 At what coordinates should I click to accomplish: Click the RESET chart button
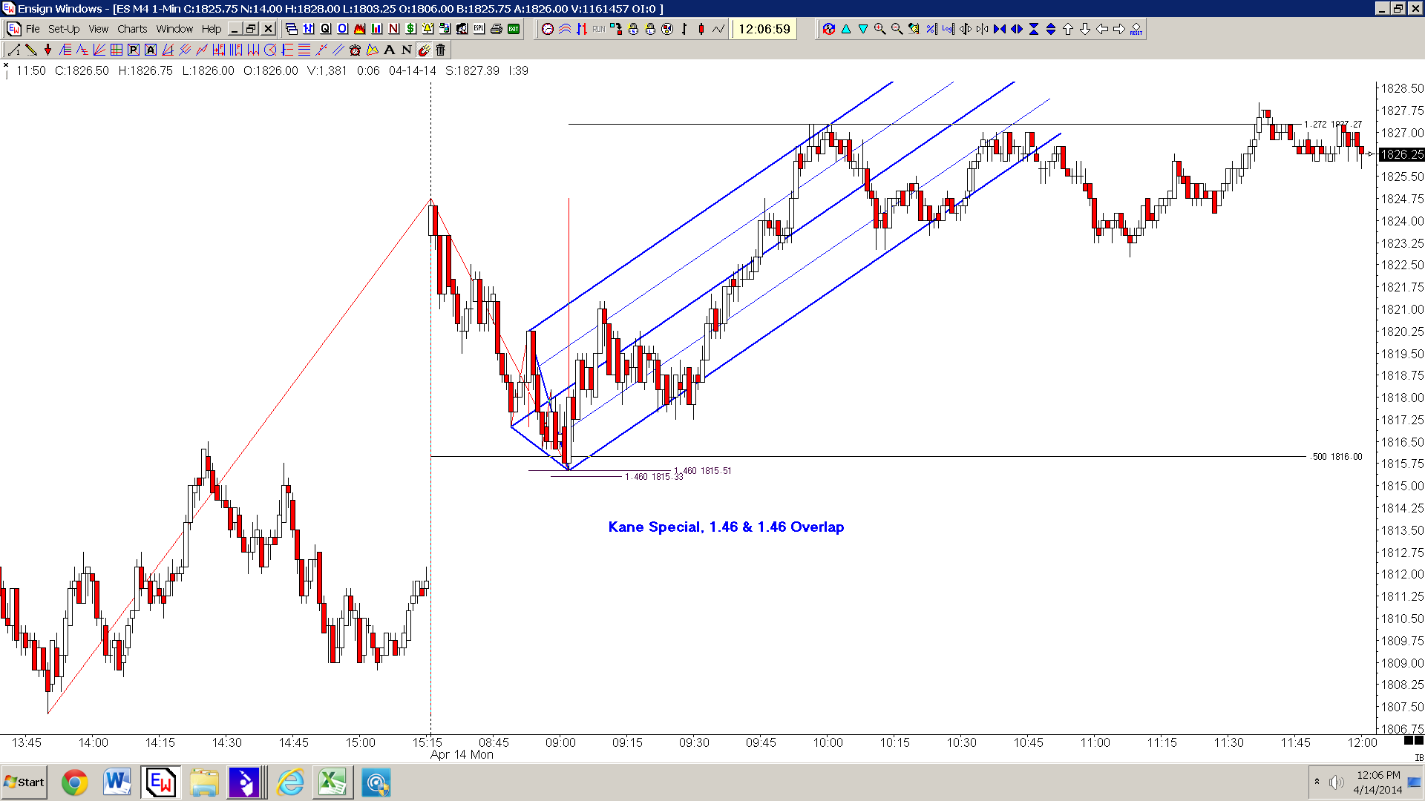click(x=1136, y=29)
